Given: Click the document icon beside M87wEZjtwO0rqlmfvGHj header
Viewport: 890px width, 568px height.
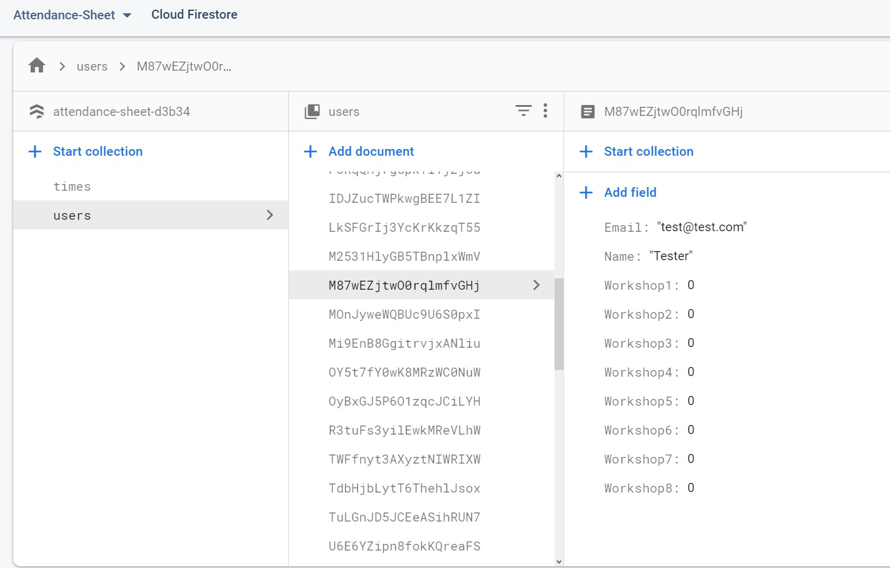Looking at the screenshot, I should pos(587,112).
